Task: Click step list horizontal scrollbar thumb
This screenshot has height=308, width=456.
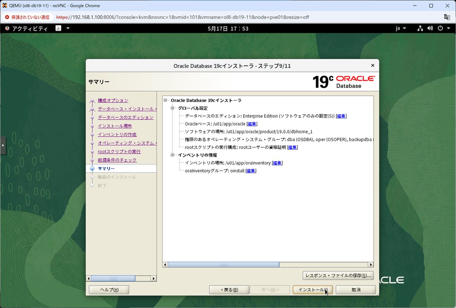Action: [113, 278]
